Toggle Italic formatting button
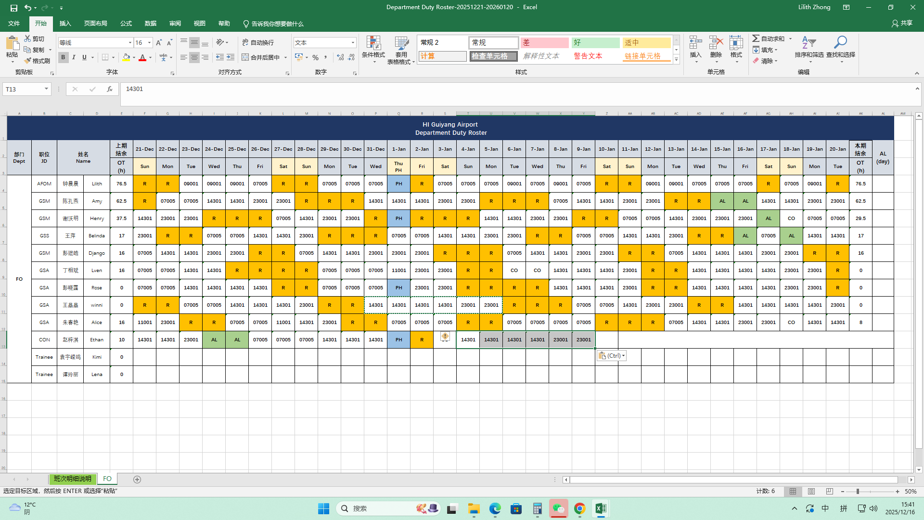Screen dimensions: 924x520 74,57
